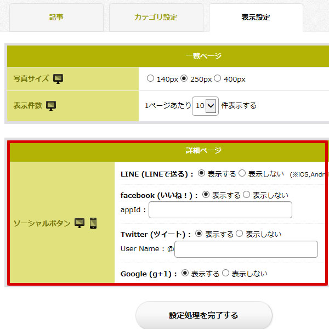Focus the Twitter User Name field
The width and height of the screenshot is (329, 329).
pos(246,249)
